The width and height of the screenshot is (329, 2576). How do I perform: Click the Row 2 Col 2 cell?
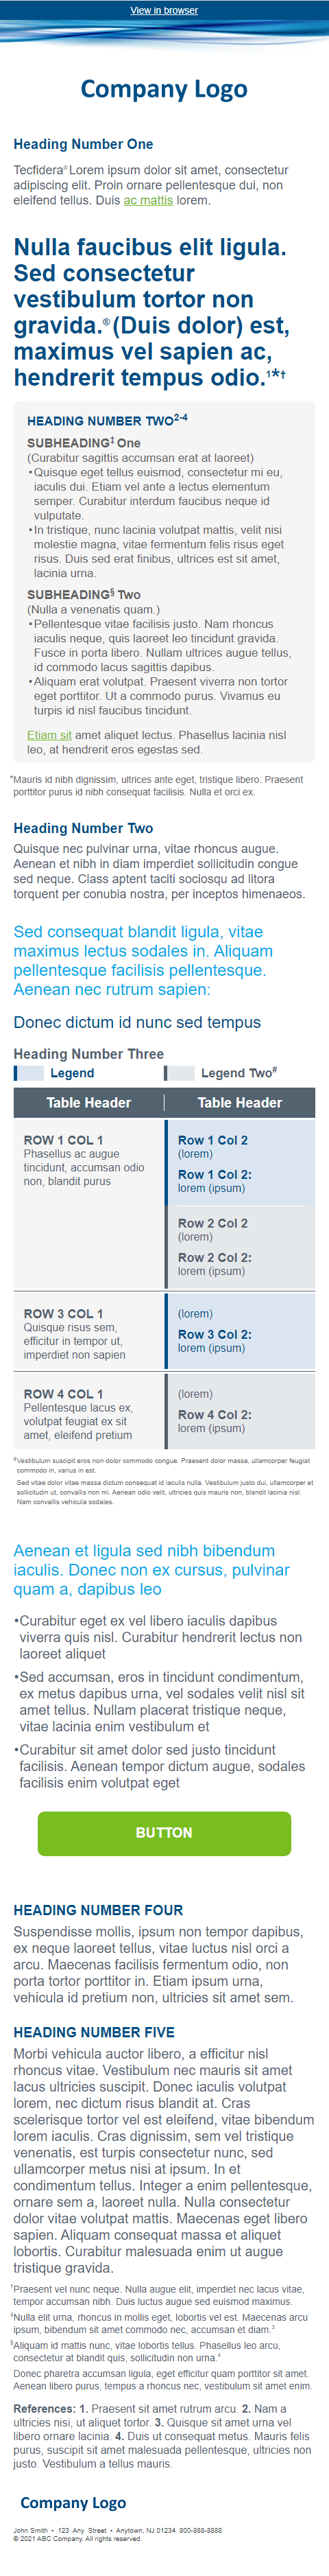coord(240,1247)
